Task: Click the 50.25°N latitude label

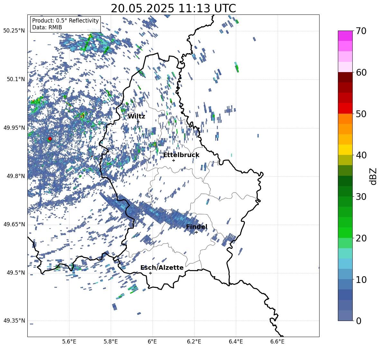Action: [14, 31]
